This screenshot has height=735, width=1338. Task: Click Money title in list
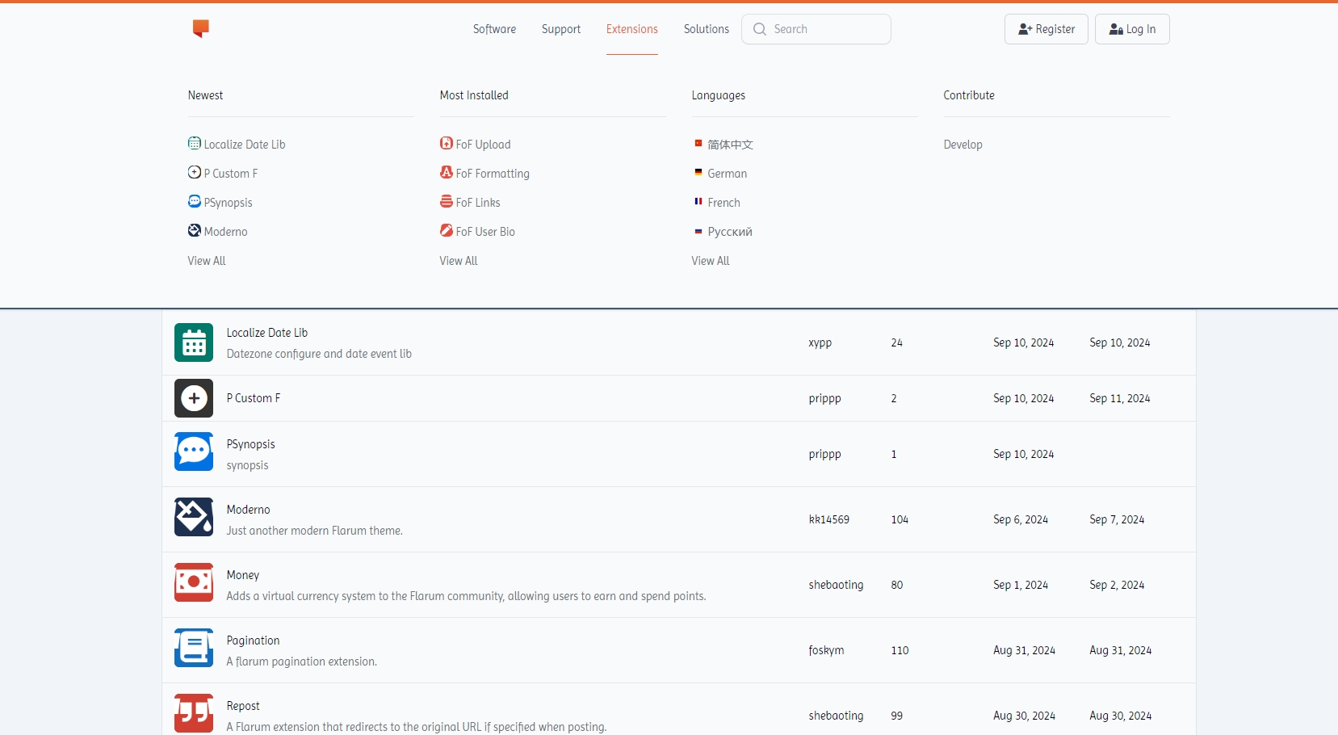[243, 575]
